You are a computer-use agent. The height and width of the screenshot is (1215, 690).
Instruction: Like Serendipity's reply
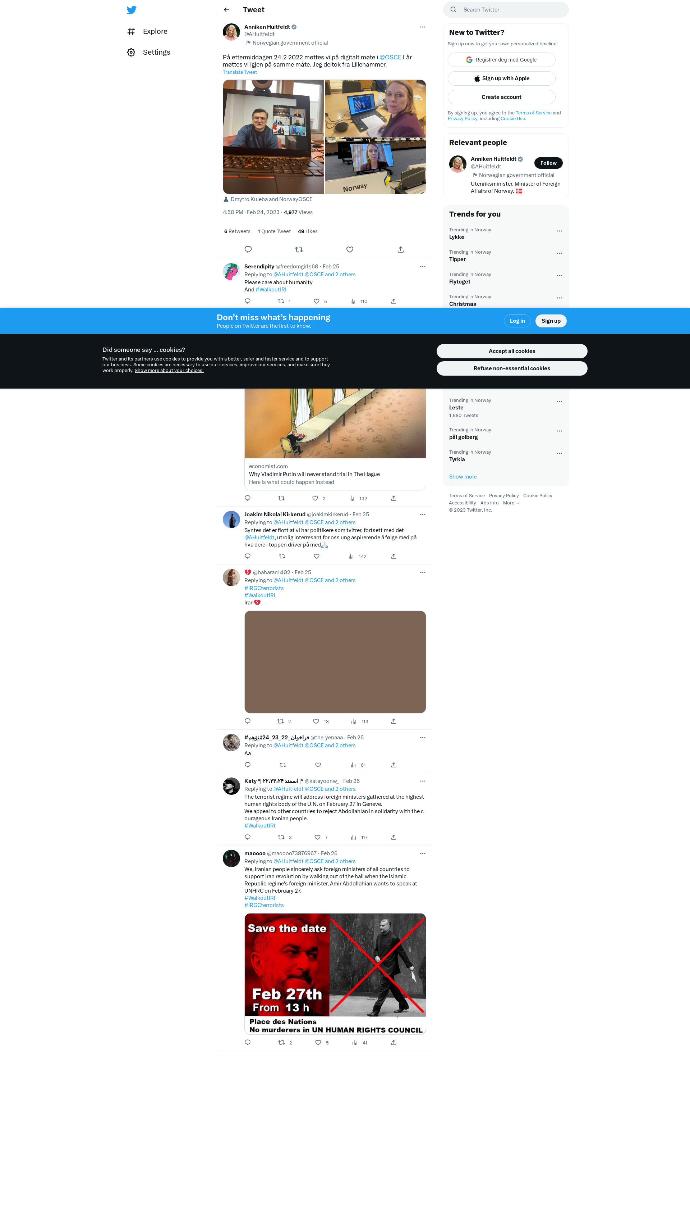click(317, 301)
